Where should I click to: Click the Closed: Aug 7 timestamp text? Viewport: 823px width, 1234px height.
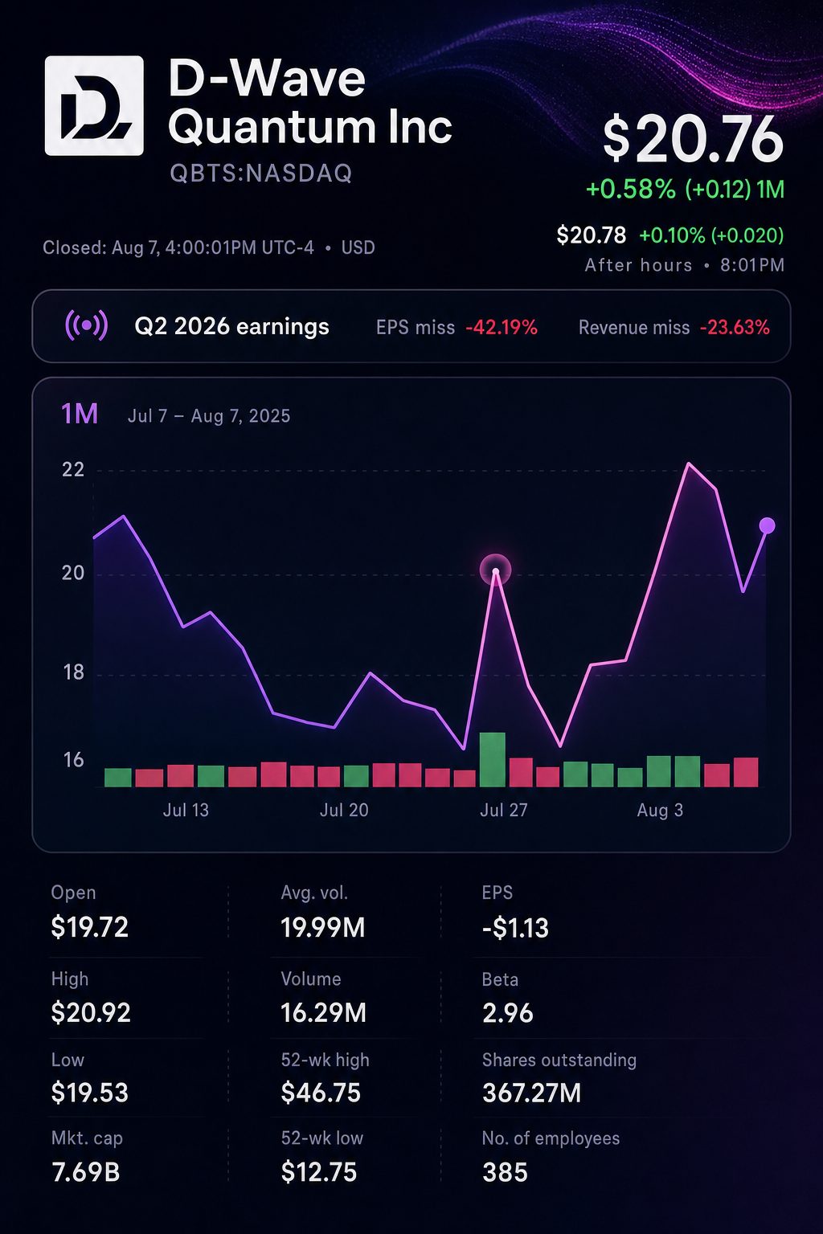[x=209, y=247]
